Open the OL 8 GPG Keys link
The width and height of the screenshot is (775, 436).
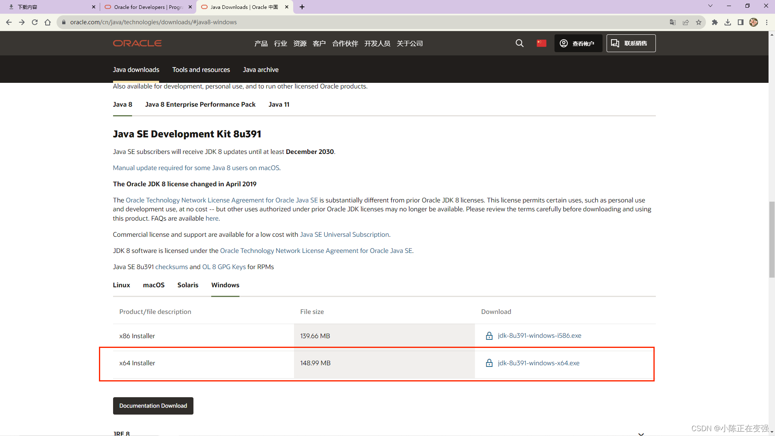[x=224, y=267]
